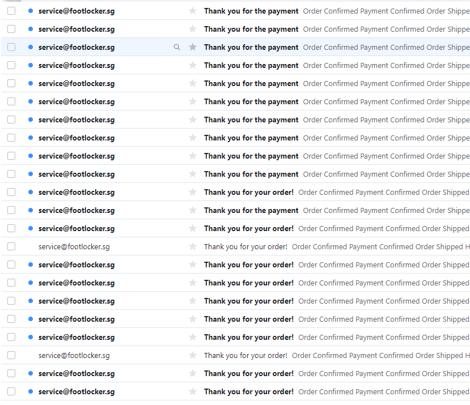Tick the checkbox of the upper read email
Screen dimensions: 470x405
point(11,246)
